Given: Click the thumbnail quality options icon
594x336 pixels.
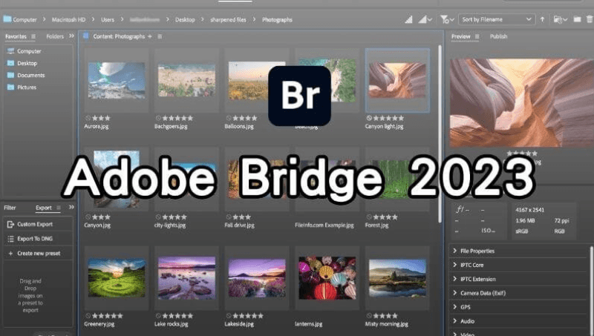Looking at the screenshot, I should click(x=408, y=19).
